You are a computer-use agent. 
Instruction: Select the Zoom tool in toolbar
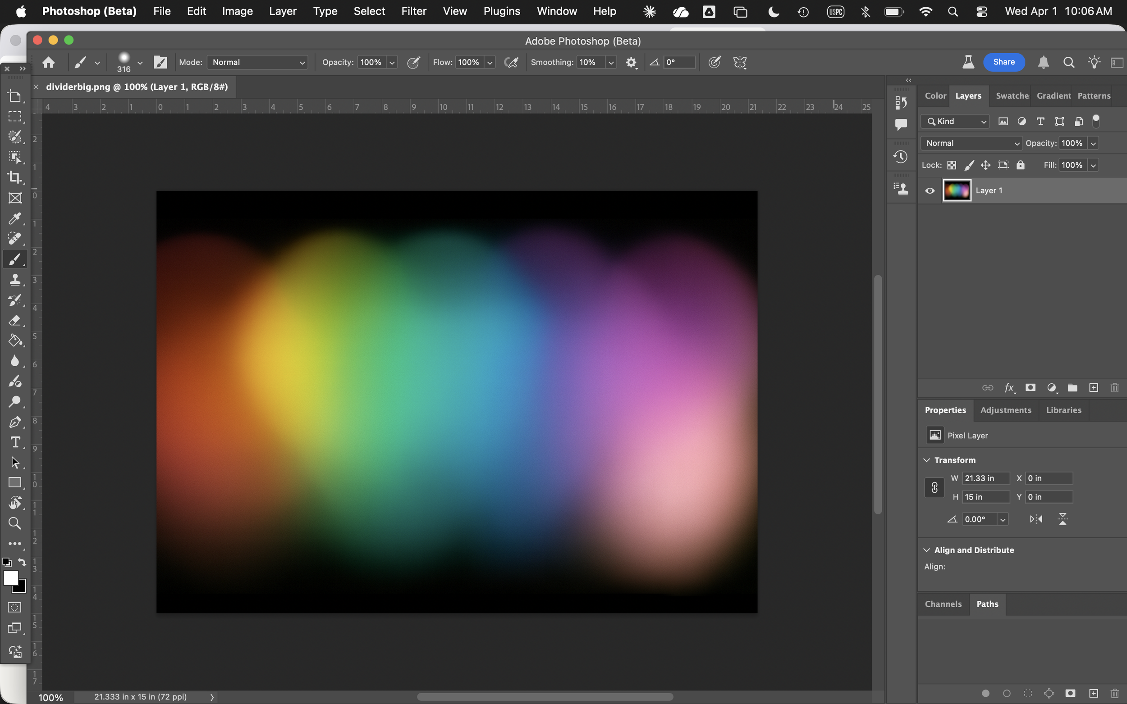[x=15, y=523]
